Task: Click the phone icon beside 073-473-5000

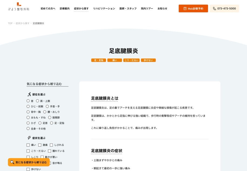Action: tap(214, 9)
